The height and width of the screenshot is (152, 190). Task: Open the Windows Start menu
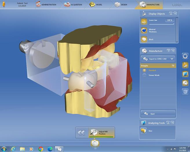click(x=4, y=149)
